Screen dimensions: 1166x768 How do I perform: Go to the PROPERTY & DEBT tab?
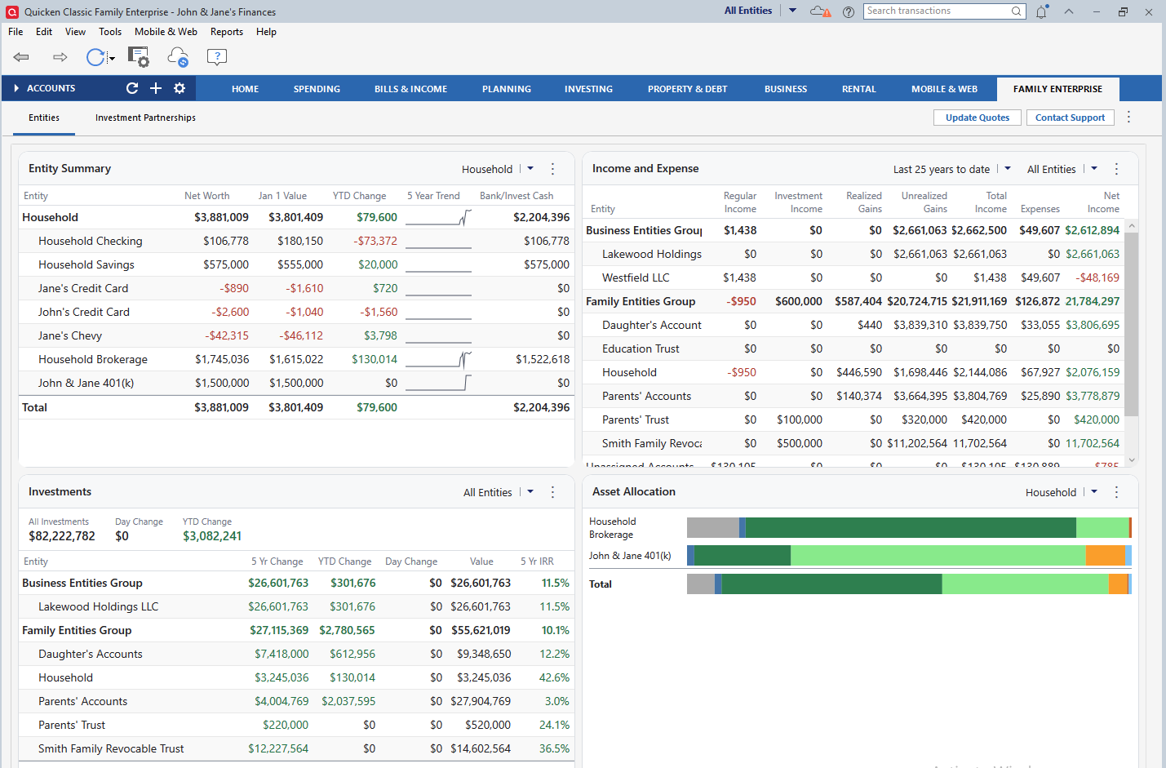point(687,89)
